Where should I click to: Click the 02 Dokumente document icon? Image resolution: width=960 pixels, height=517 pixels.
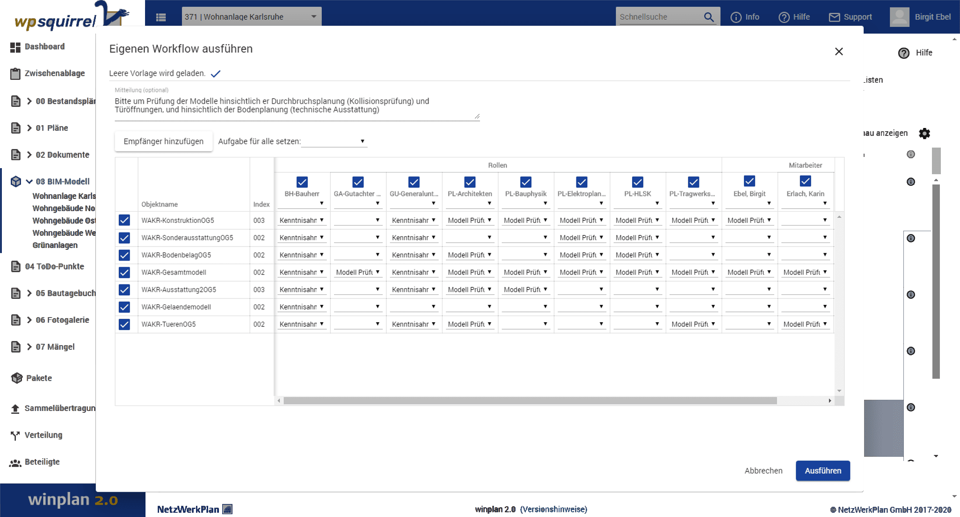pyautogui.click(x=16, y=155)
